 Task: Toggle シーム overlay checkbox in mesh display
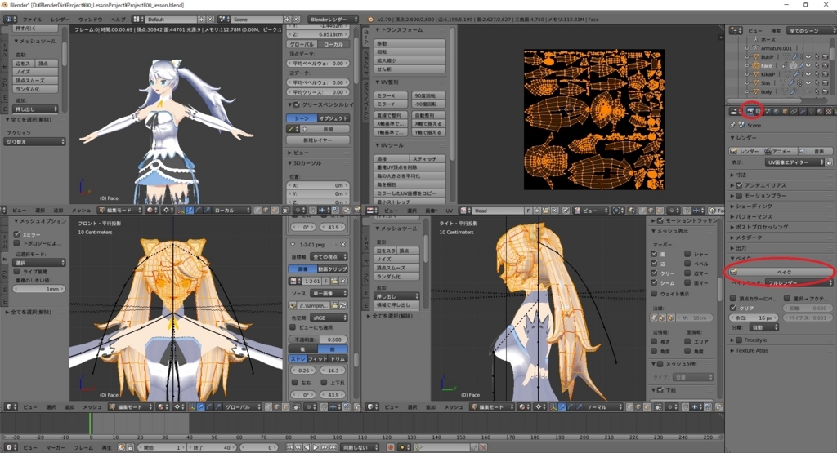click(x=655, y=282)
